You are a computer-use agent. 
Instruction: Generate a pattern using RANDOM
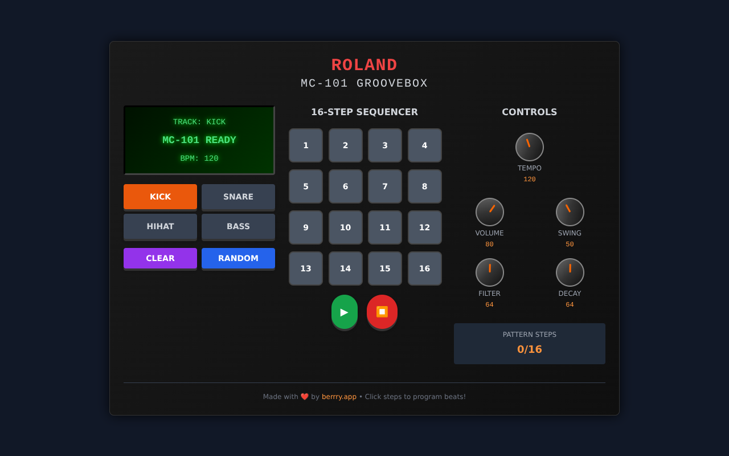(238, 258)
